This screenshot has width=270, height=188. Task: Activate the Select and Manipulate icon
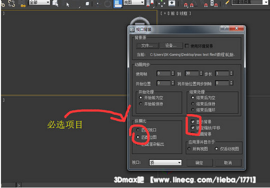pos(162,3)
